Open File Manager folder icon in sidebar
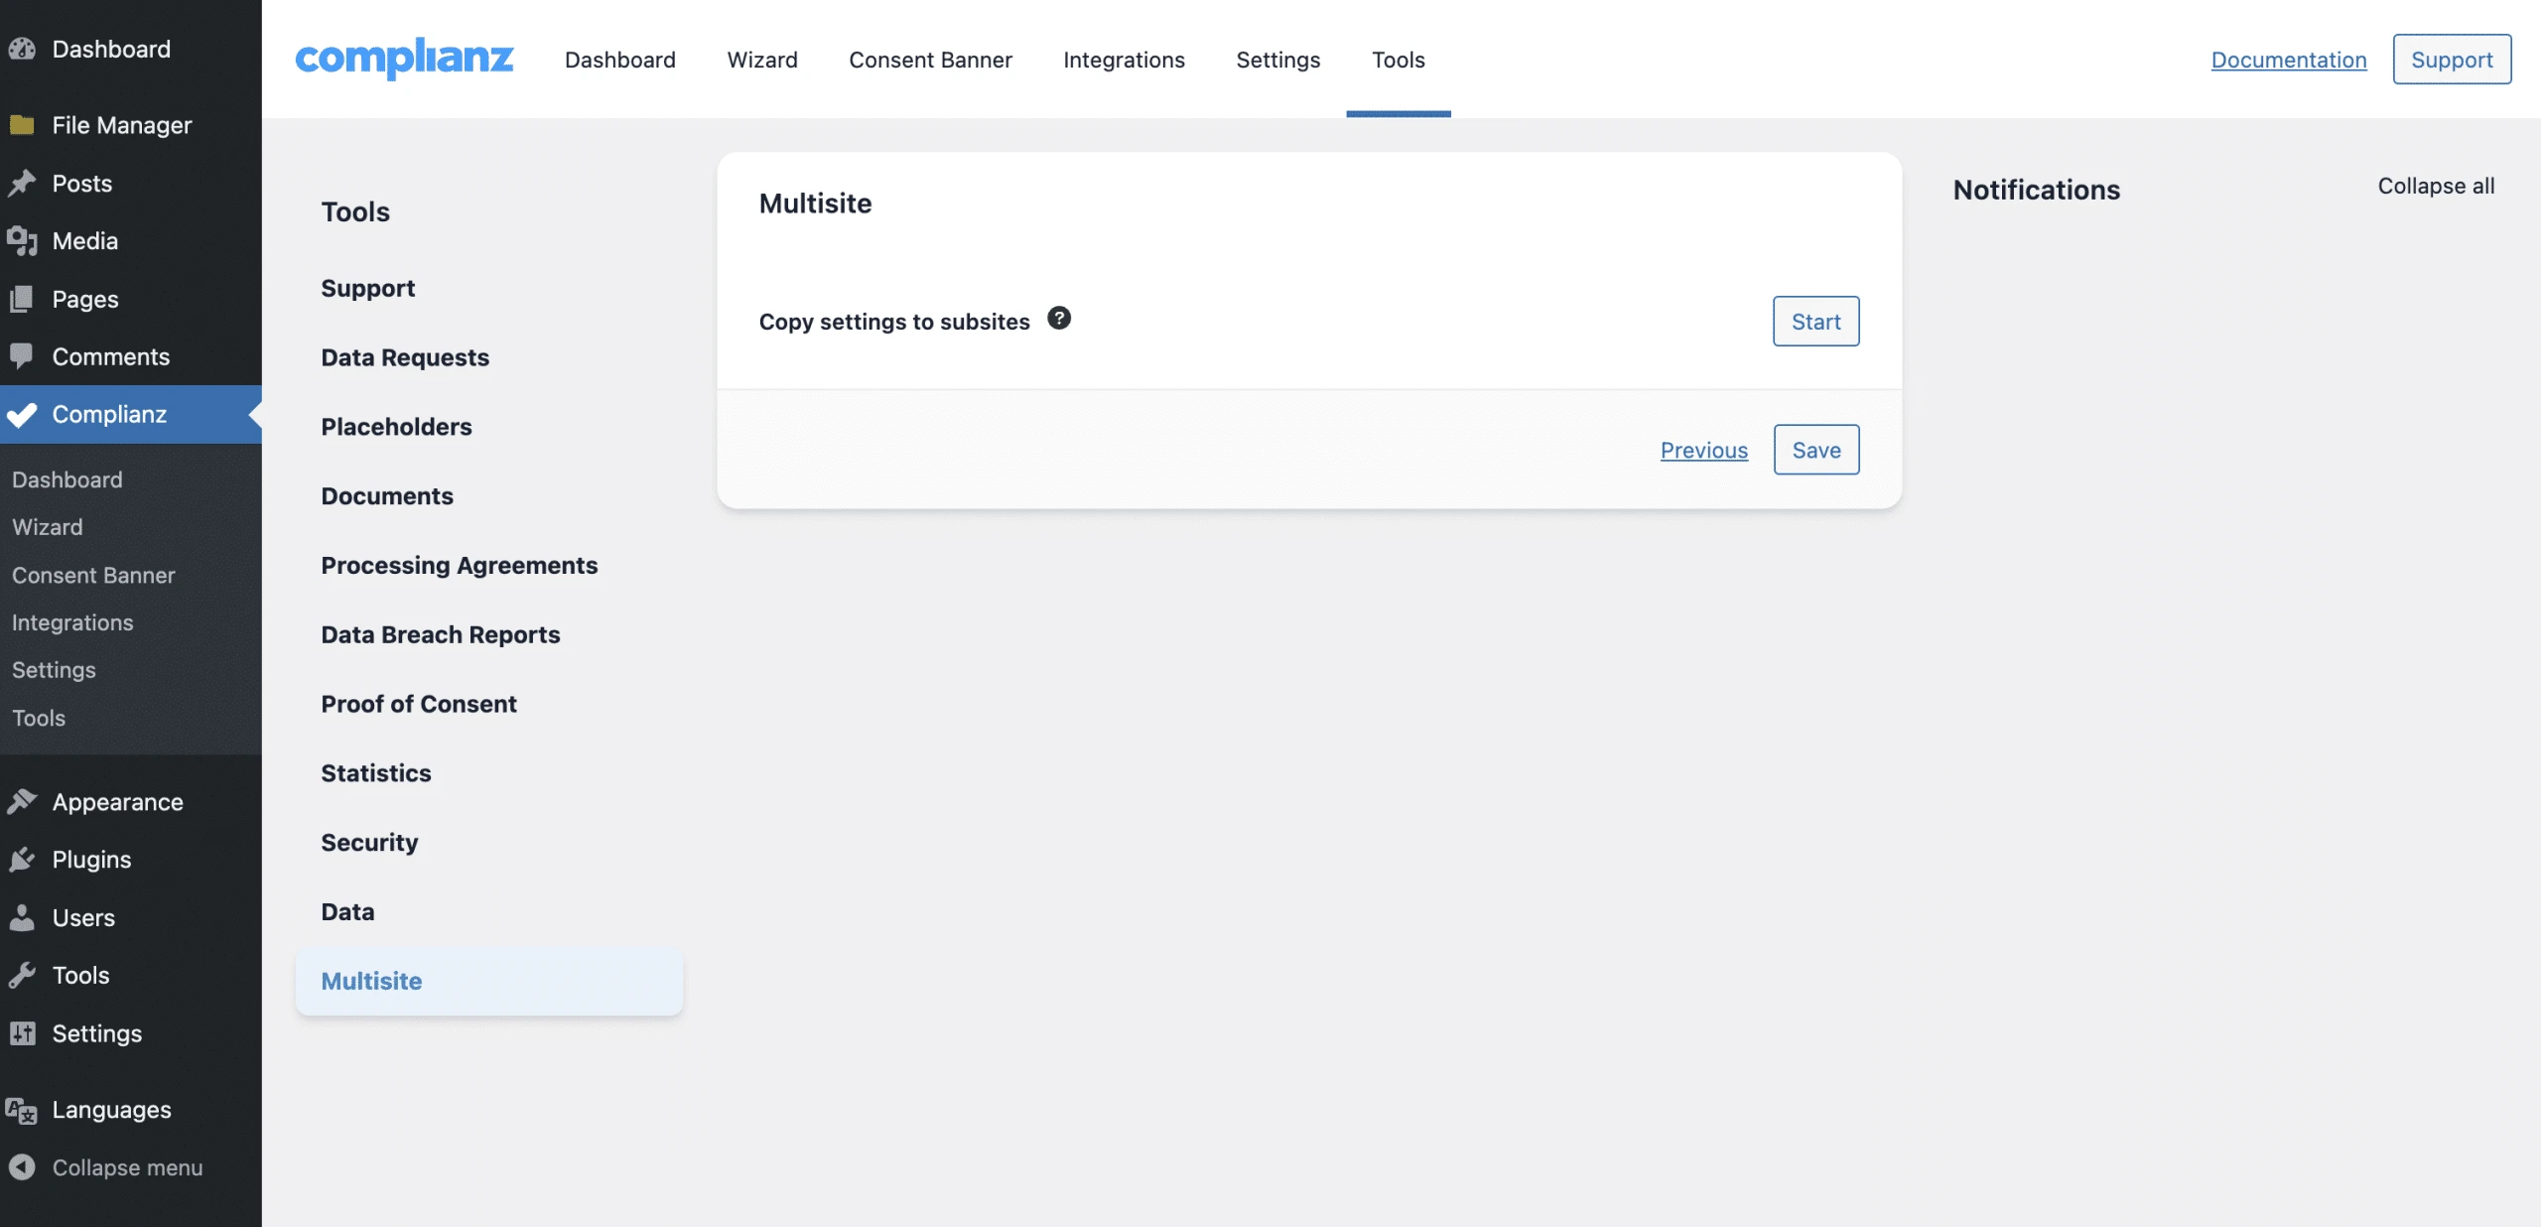Viewport: 2541px width, 1227px height. point(22,125)
